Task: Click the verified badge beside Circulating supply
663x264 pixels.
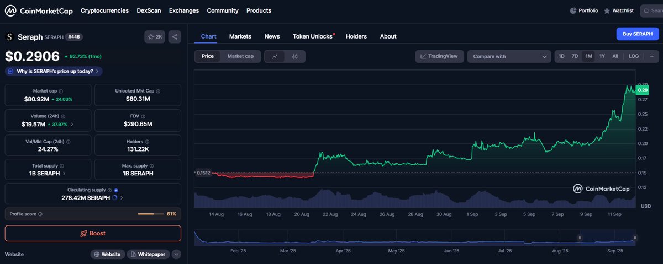Action: pos(116,190)
